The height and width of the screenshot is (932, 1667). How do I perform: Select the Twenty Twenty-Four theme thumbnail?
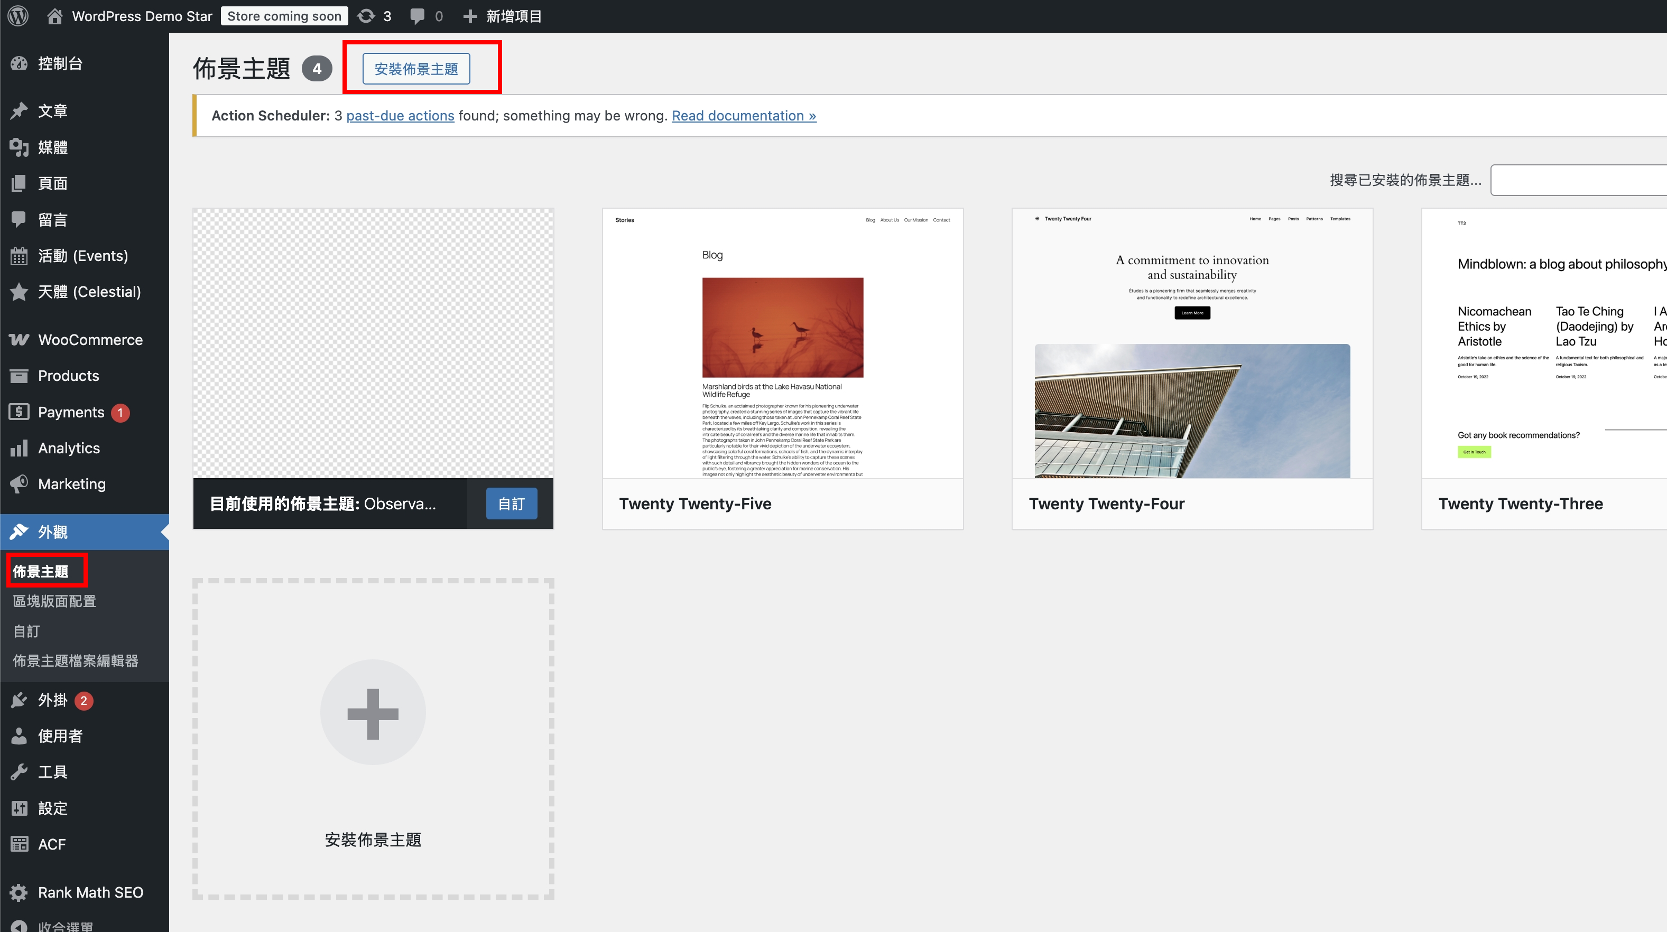[x=1192, y=343]
